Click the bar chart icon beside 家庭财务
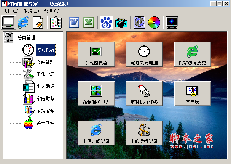This screenshot has width=231, height=164. coord(29,99)
